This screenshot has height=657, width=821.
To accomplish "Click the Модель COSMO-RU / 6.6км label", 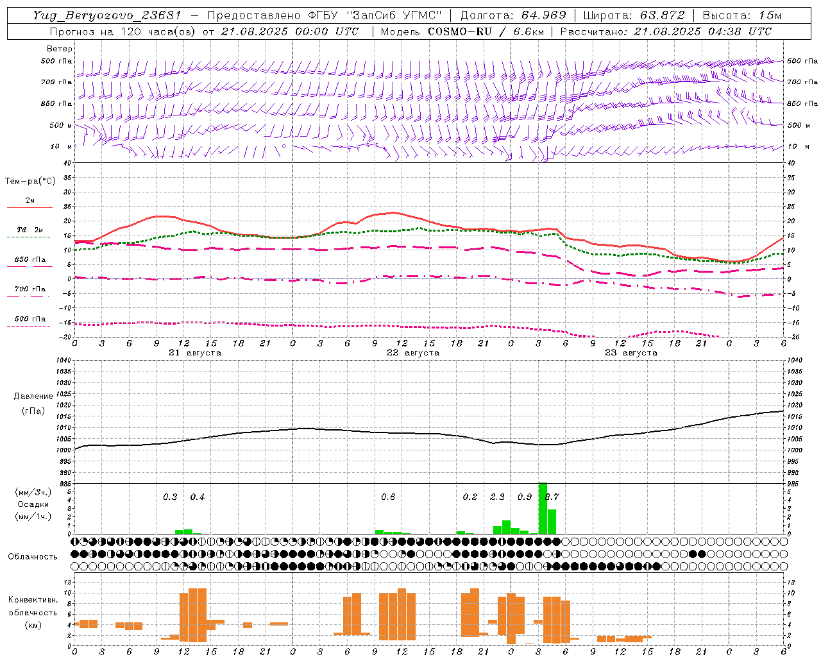I will (x=462, y=31).
